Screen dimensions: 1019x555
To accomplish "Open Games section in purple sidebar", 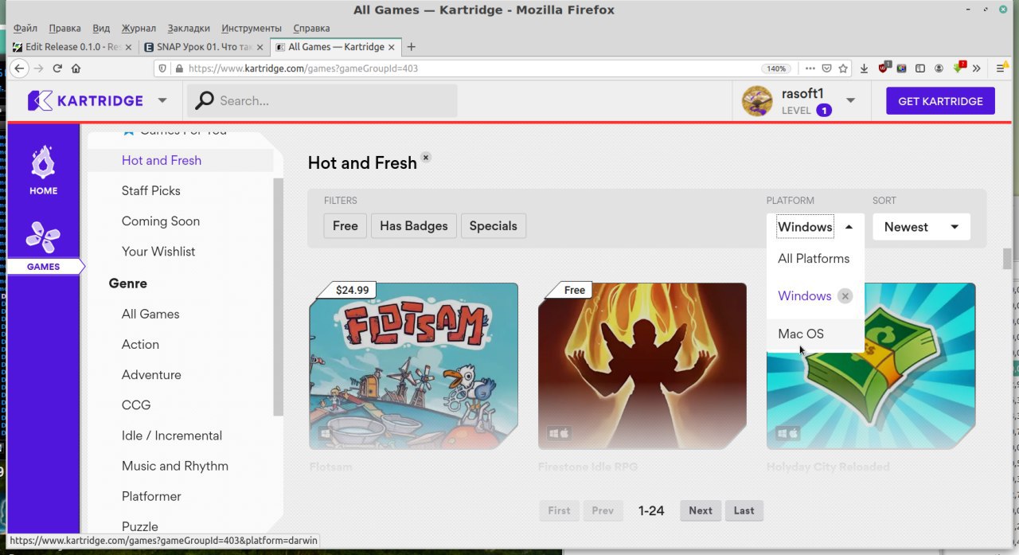I will (43, 247).
